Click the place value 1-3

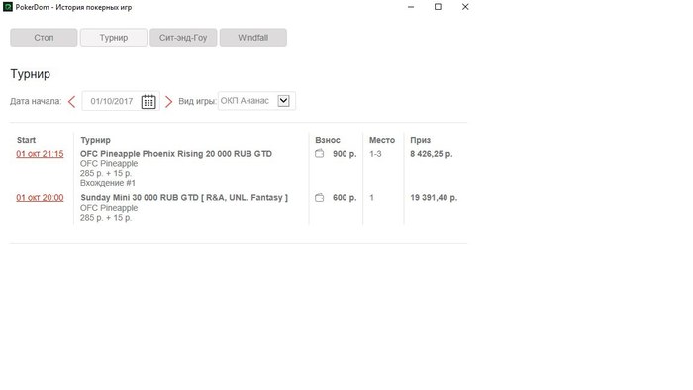[375, 154]
